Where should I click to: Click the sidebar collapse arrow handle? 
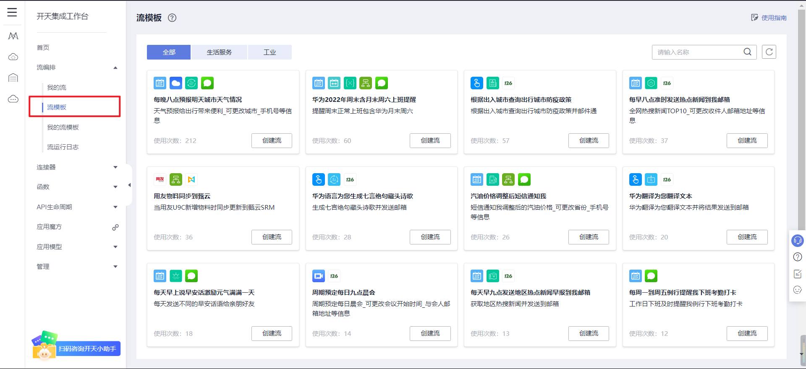pos(129,185)
